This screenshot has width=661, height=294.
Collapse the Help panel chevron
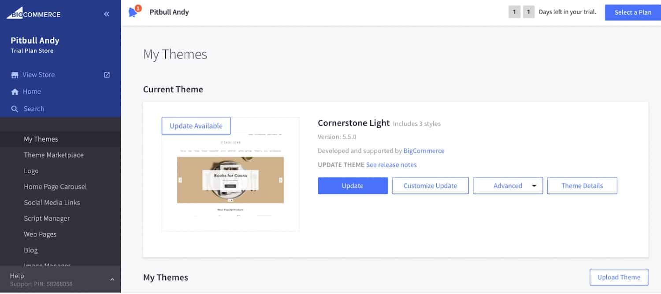pyautogui.click(x=111, y=279)
